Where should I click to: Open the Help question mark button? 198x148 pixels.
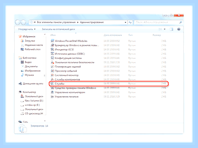coord(179,29)
